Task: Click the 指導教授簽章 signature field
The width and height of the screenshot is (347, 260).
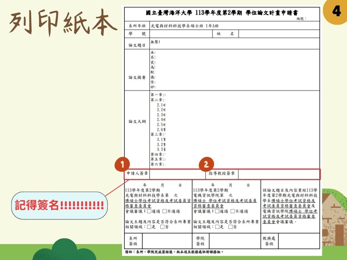Action: pyautogui.click(x=279, y=174)
